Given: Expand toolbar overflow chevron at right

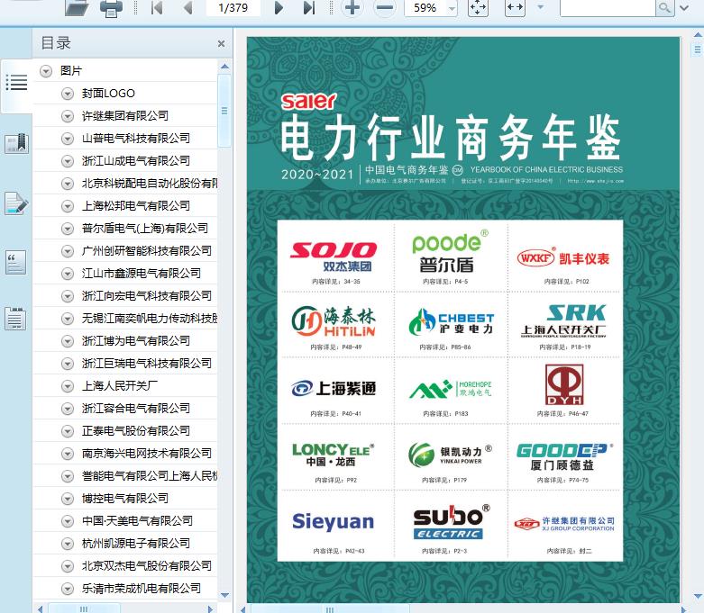Looking at the screenshot, I should pyautogui.click(x=685, y=7).
